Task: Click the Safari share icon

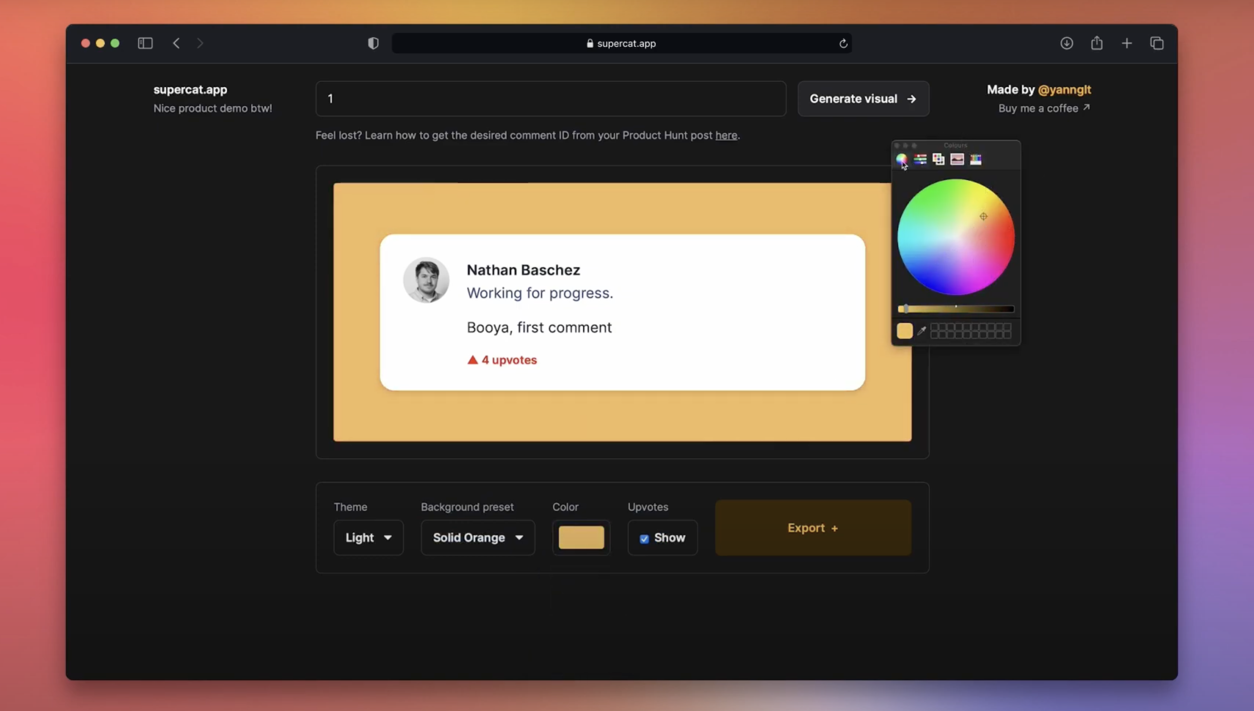Action: click(x=1097, y=44)
